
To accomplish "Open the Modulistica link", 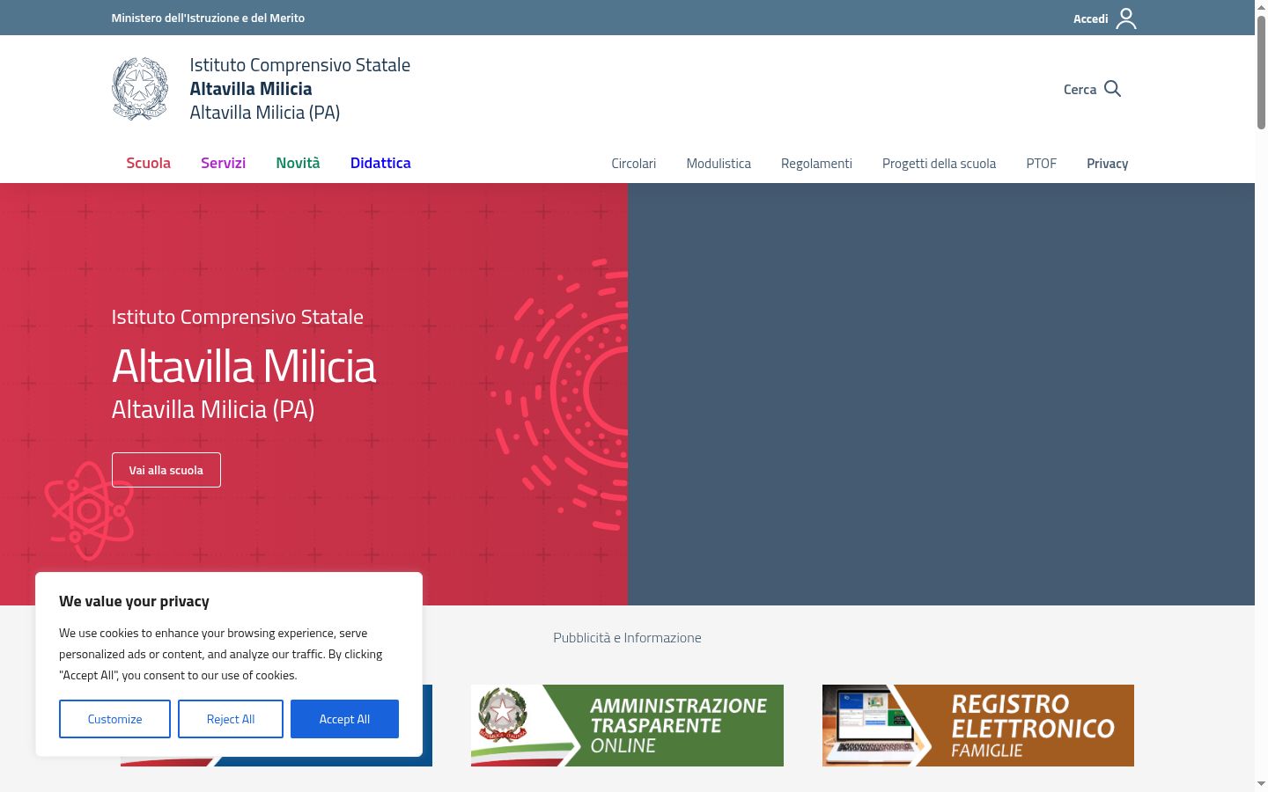I will pyautogui.click(x=719, y=164).
